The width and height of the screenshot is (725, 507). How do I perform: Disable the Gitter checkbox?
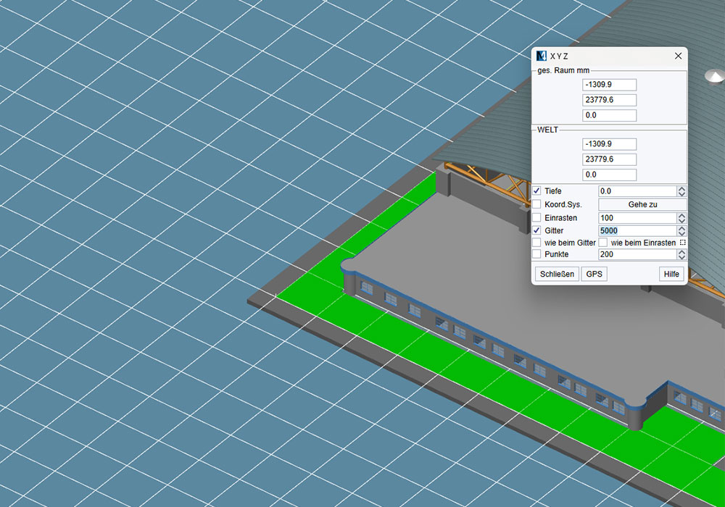tap(536, 230)
